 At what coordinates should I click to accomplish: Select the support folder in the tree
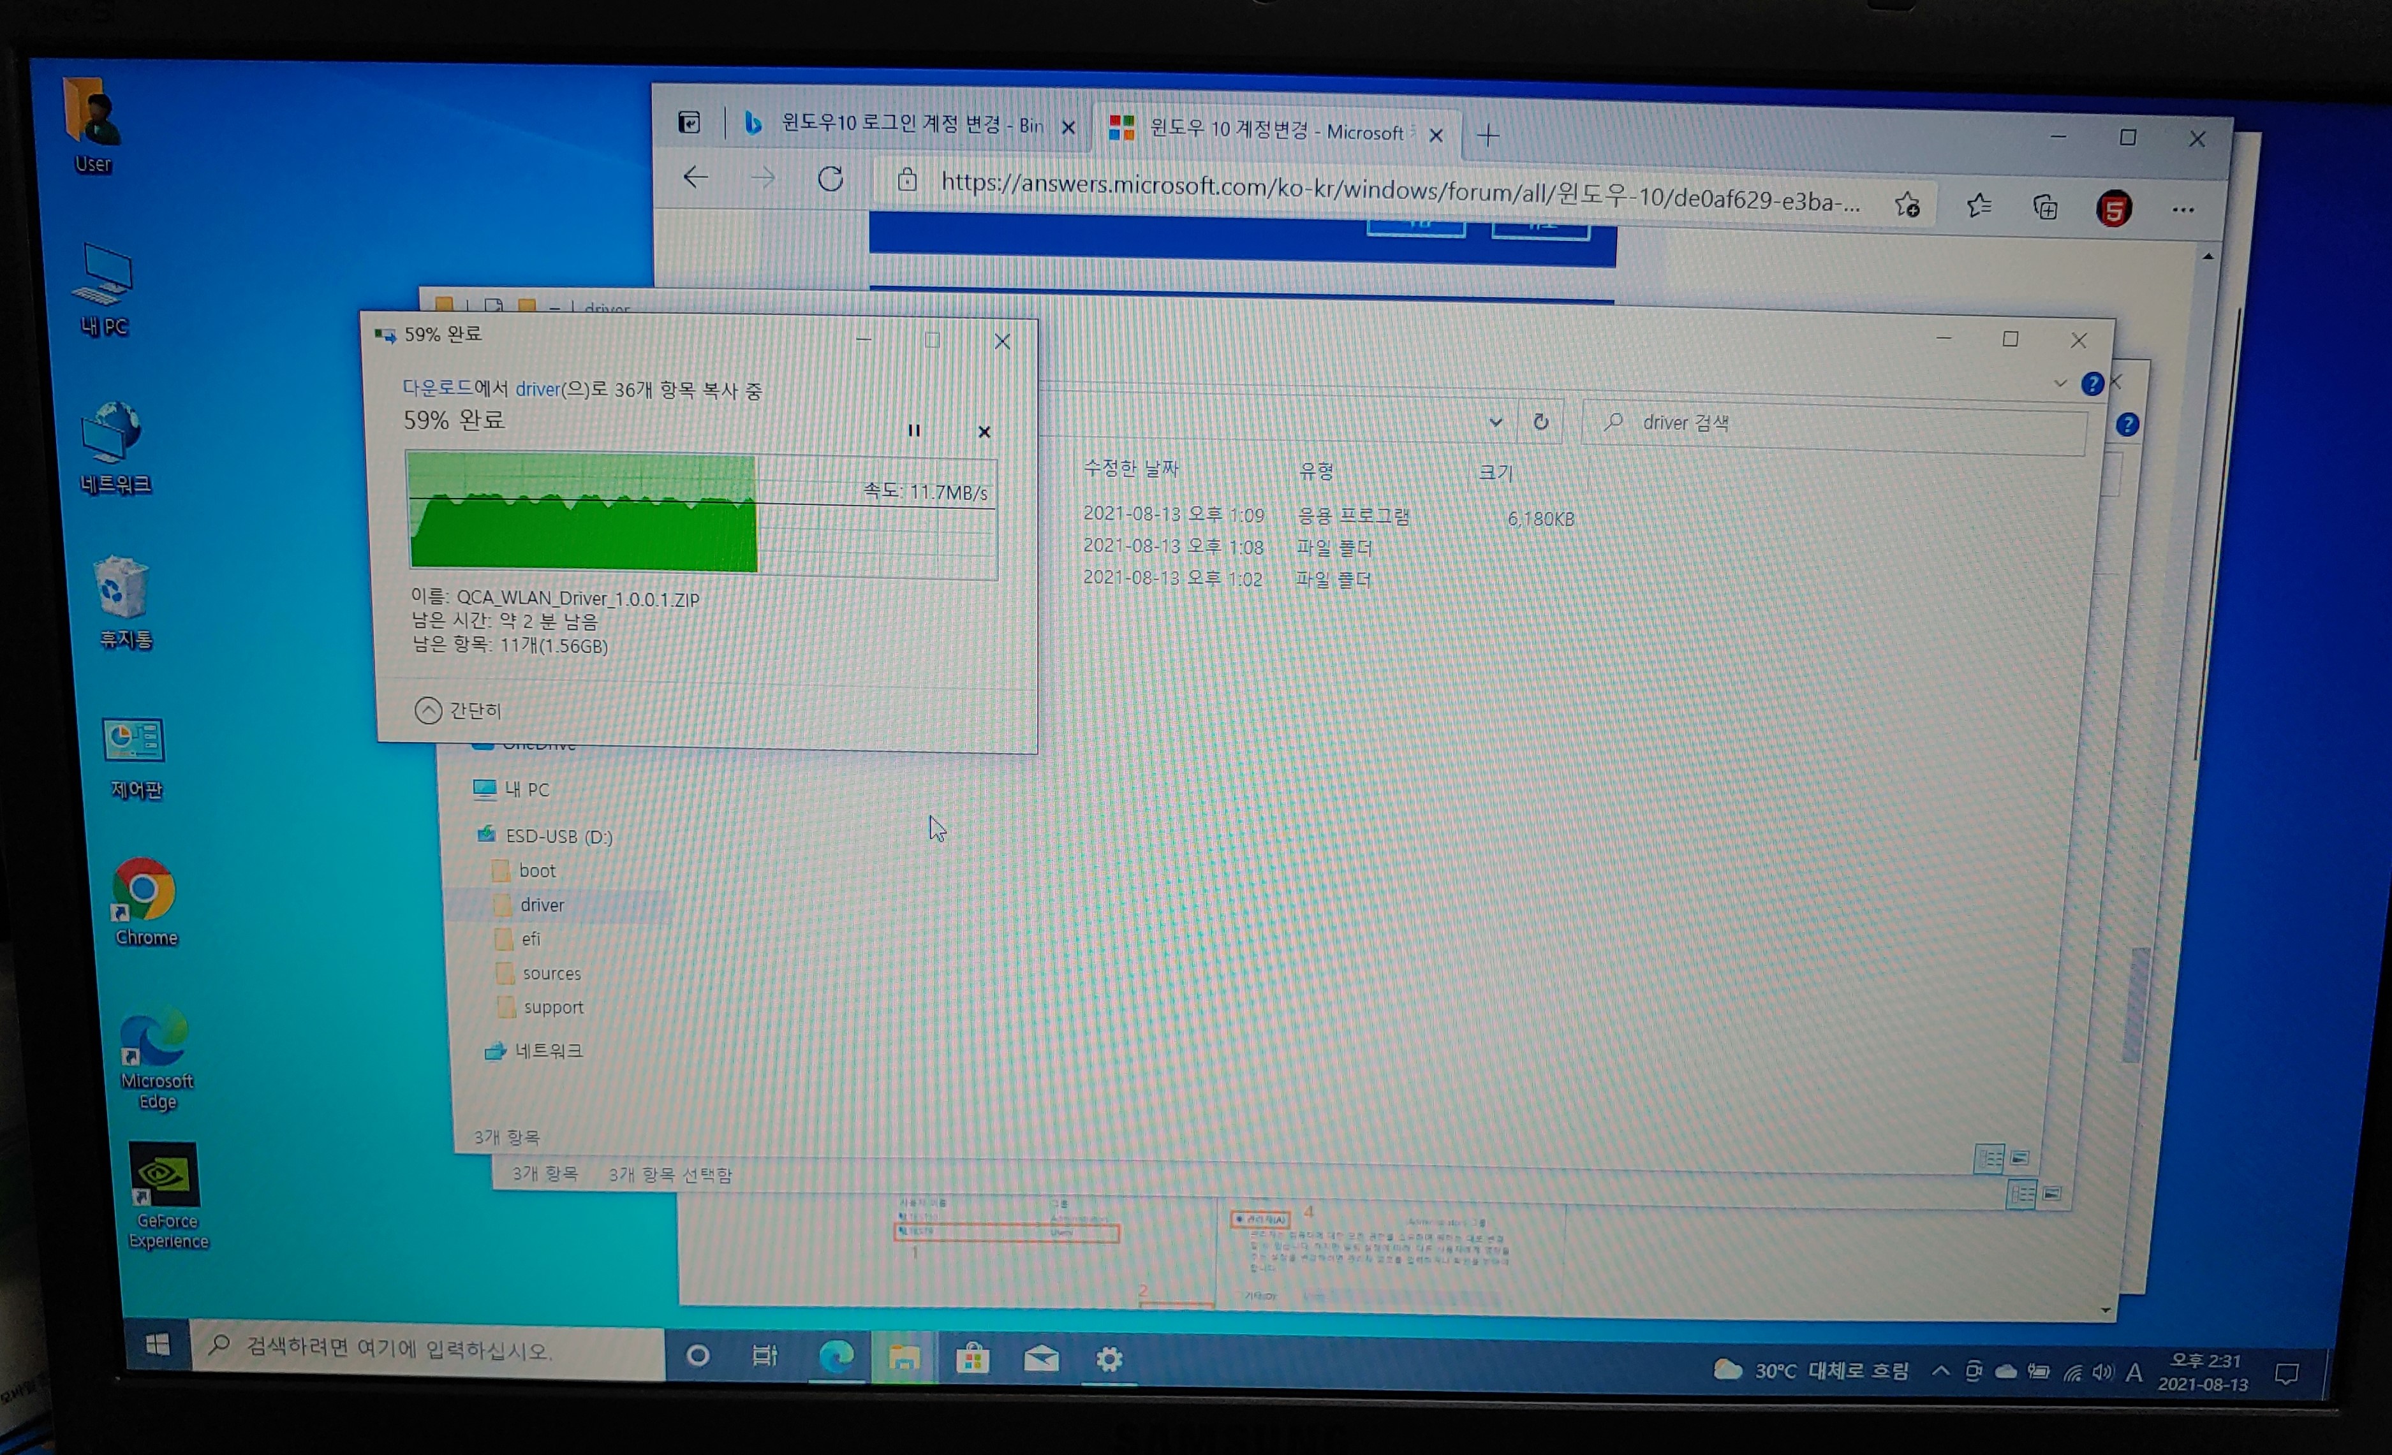541,1007
